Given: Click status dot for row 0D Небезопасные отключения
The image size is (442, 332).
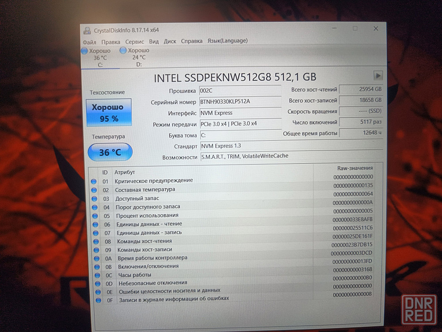Looking at the screenshot, I should point(98,284).
